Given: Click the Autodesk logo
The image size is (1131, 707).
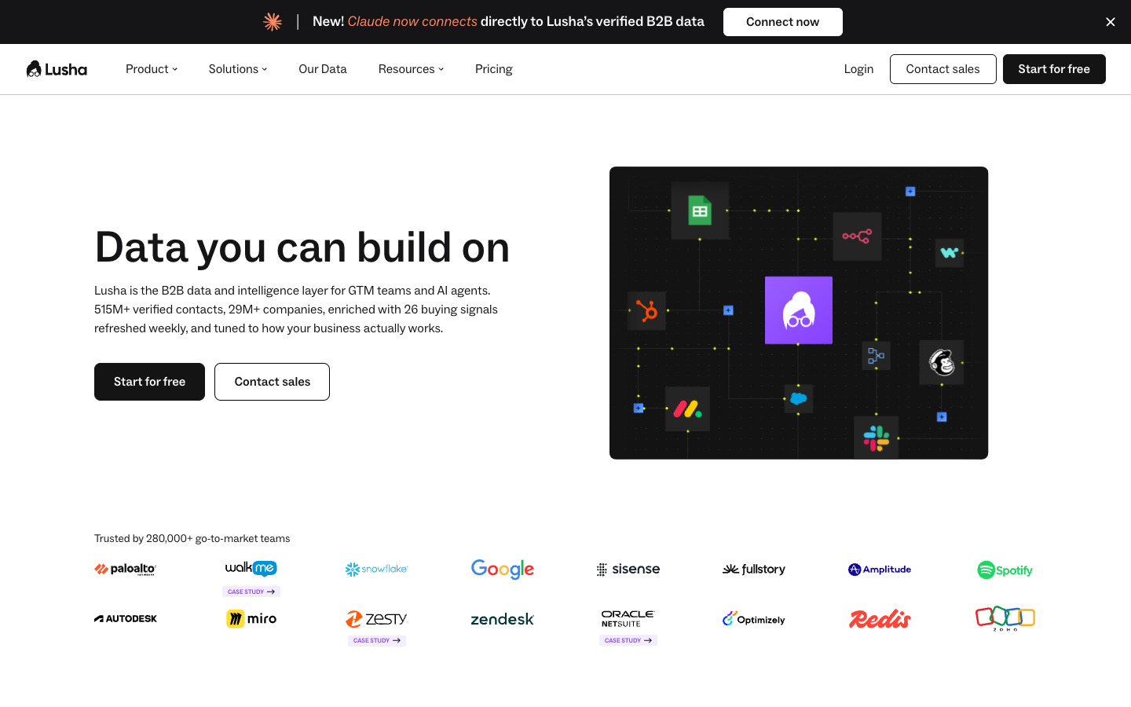Looking at the screenshot, I should pos(126,619).
